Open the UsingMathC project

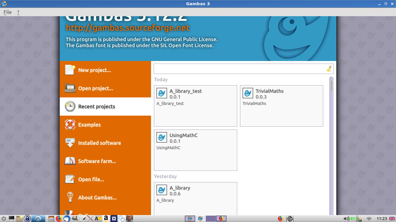(x=195, y=150)
